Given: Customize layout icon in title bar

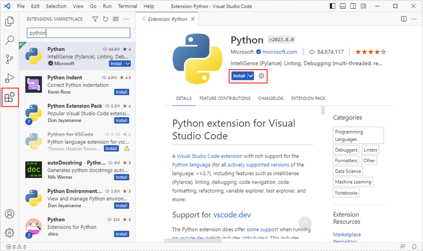Looking at the screenshot, I should (364, 6).
